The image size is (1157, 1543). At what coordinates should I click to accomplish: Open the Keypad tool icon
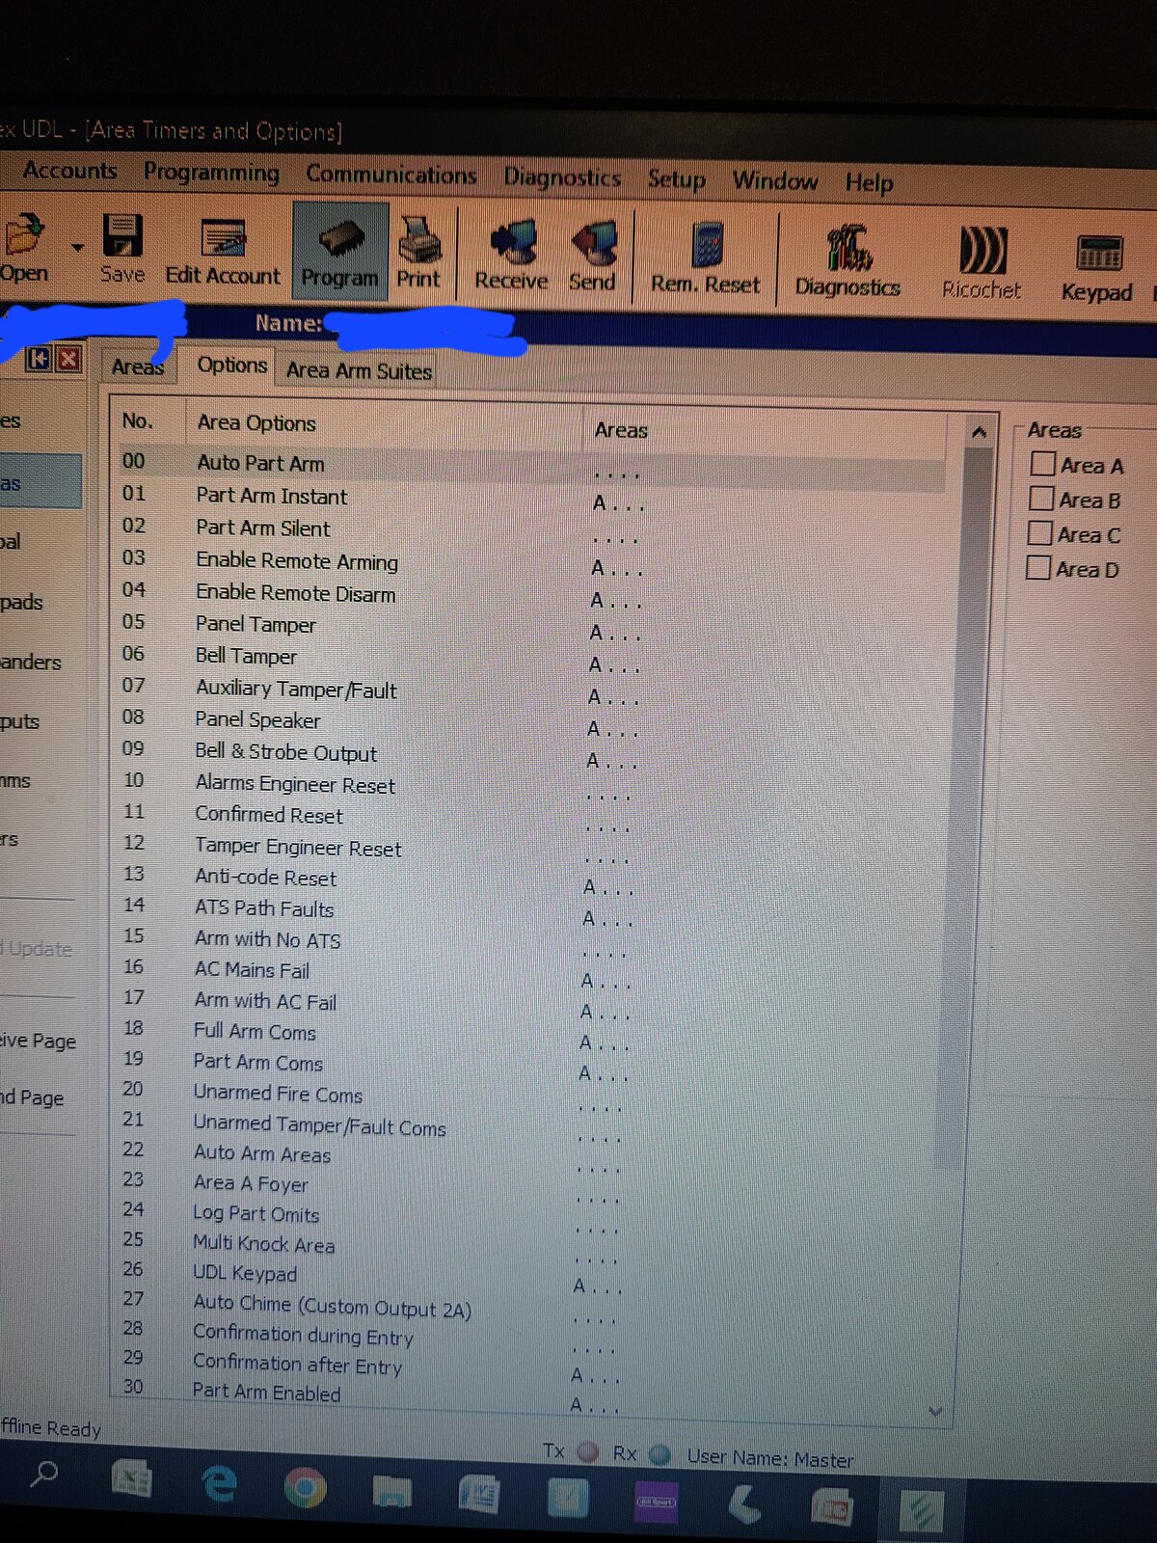pos(1097,257)
